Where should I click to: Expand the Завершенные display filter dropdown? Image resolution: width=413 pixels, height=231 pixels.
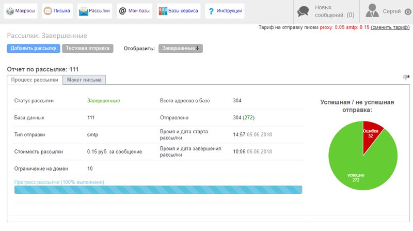click(x=181, y=48)
